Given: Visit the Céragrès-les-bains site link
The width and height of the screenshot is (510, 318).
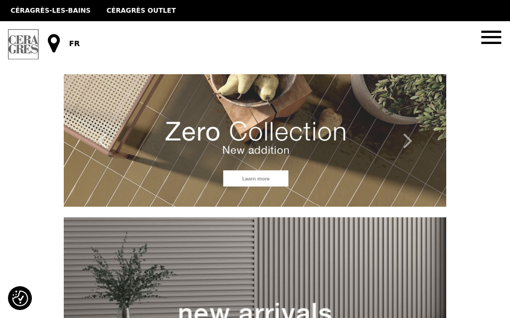Looking at the screenshot, I should tap(50, 11).
